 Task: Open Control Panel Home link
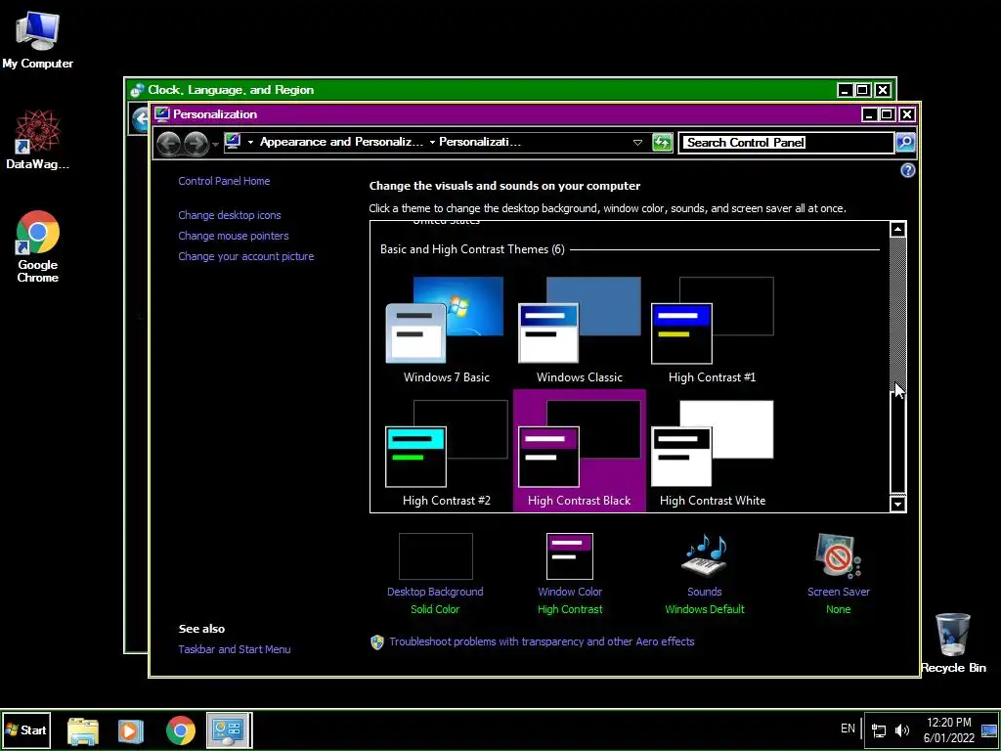tap(224, 181)
